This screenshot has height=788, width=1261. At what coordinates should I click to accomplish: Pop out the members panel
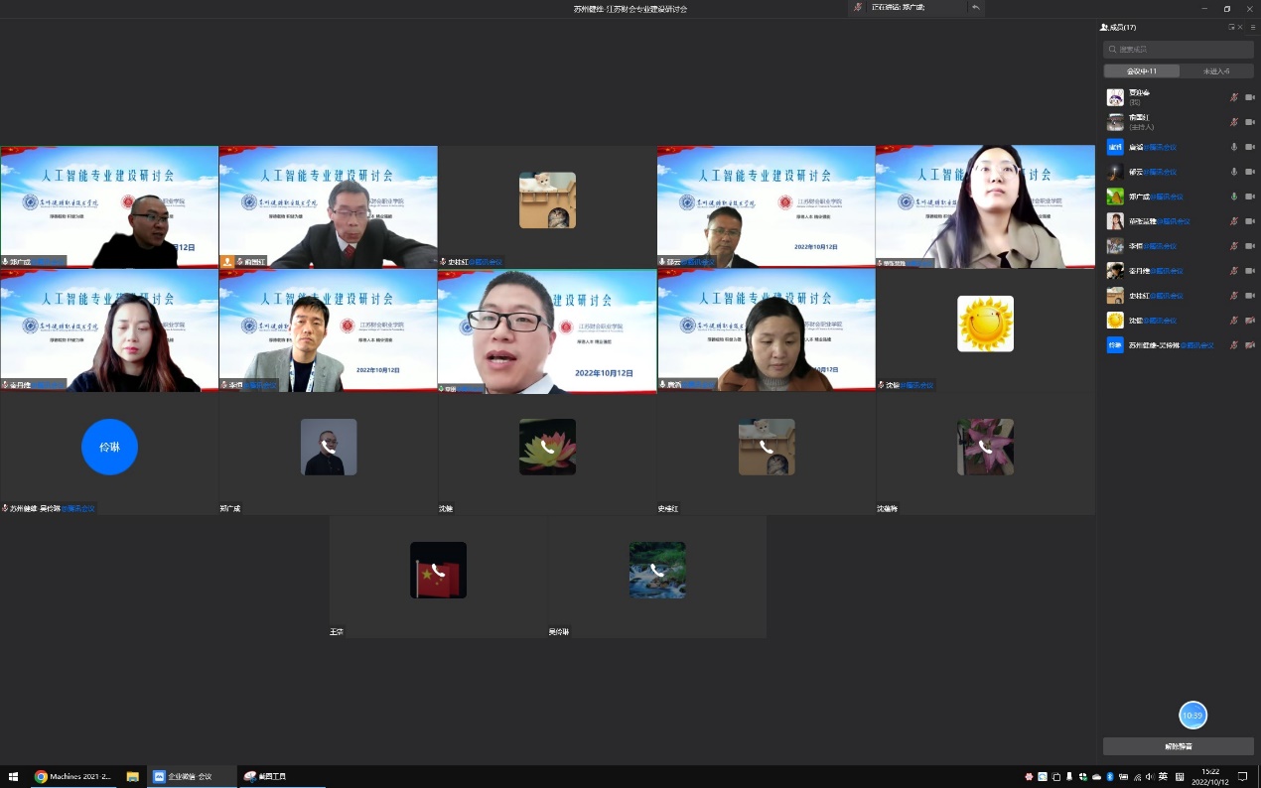click(x=1232, y=27)
